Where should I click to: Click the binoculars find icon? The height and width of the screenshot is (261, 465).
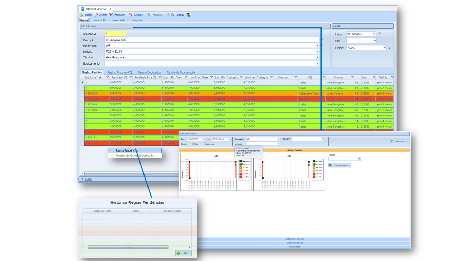pyautogui.click(x=167, y=15)
